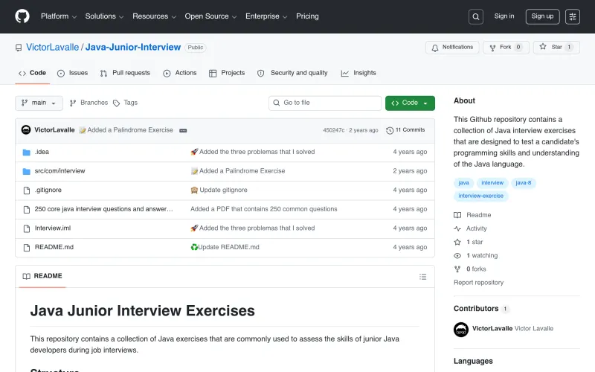Open the README outline list icon
The image size is (595, 372).
[422, 277]
